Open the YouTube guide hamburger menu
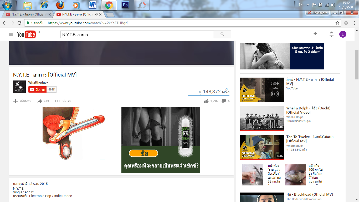The height and width of the screenshot is (202, 359). click(11, 34)
